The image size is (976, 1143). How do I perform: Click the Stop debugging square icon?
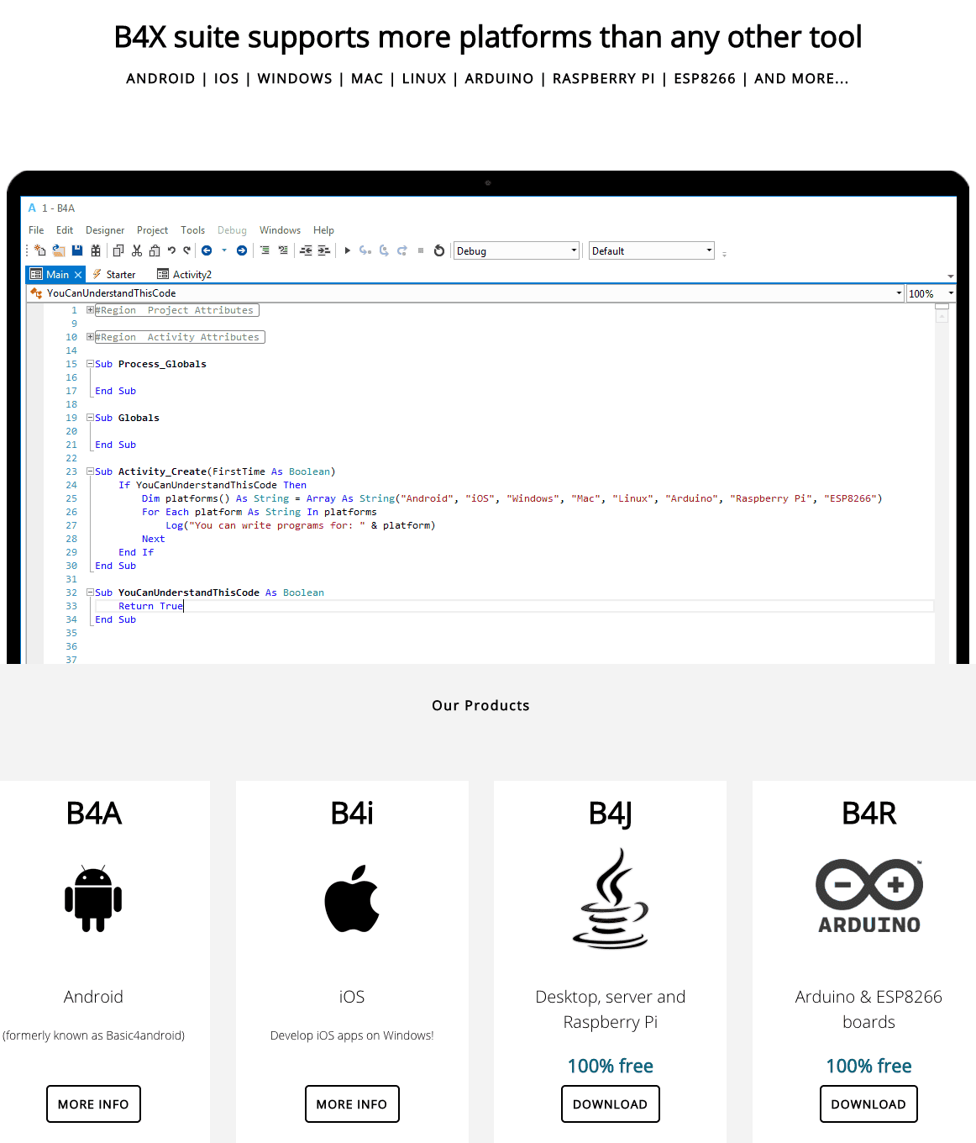tap(421, 250)
